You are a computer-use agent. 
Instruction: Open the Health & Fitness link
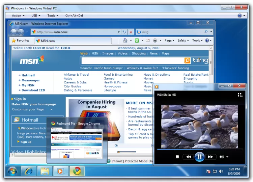tap(115, 82)
